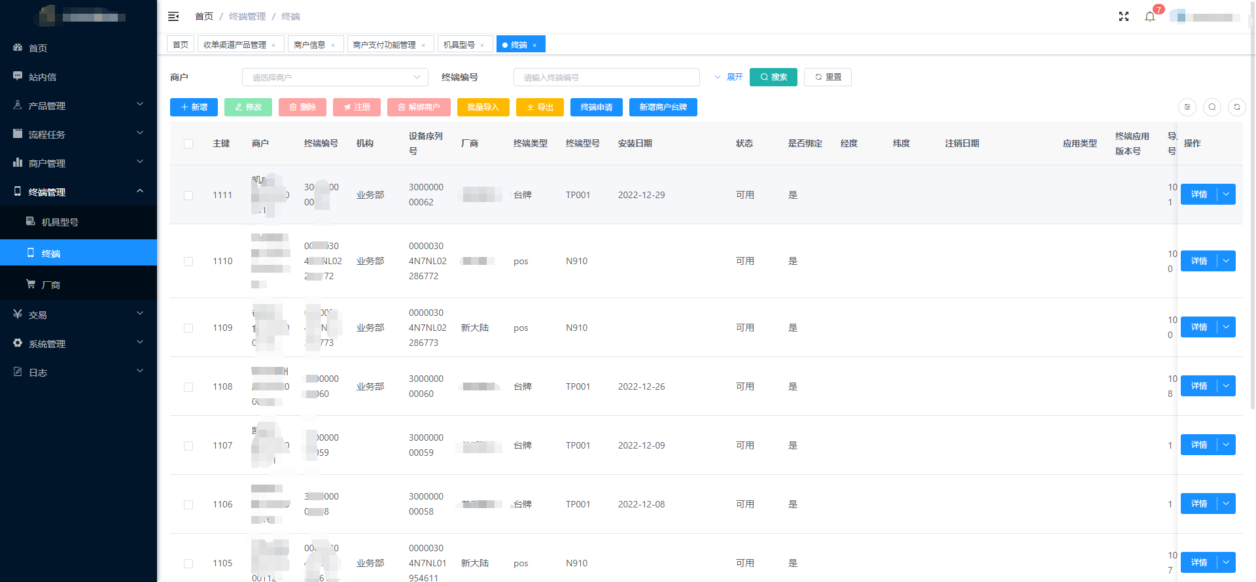
Task: Close the 商户支付功能管理 tab
Action: click(423, 45)
